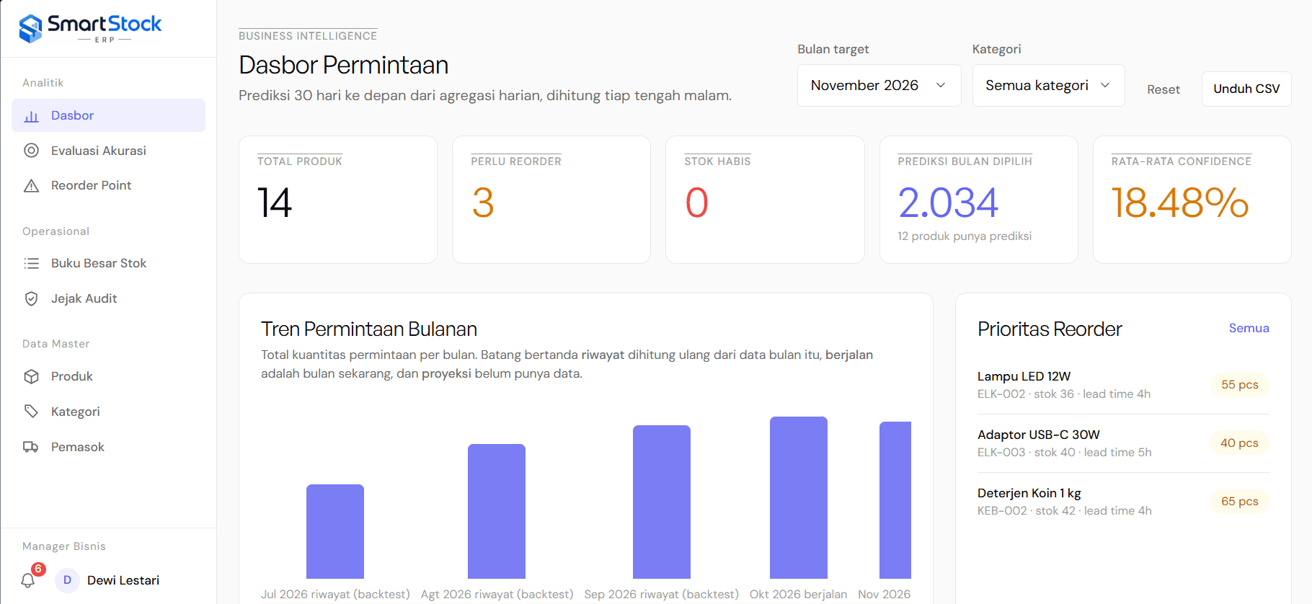Click the Produk box icon
The height and width of the screenshot is (604, 1312).
coord(31,376)
